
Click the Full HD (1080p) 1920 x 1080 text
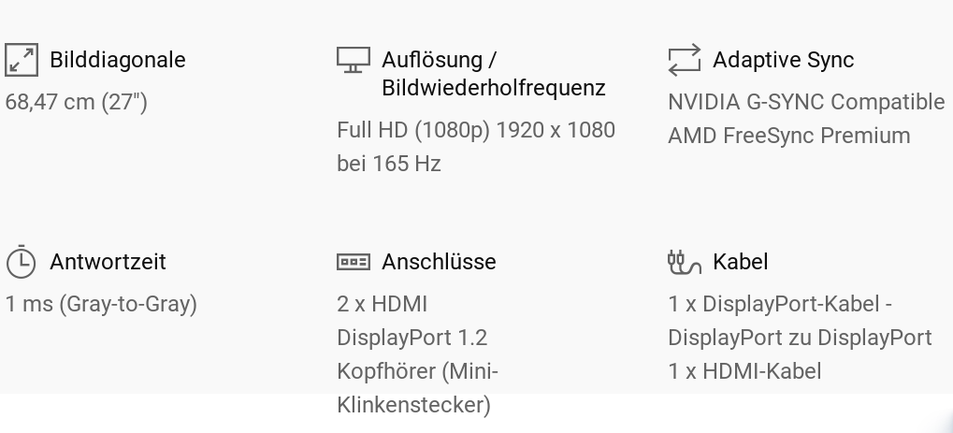[475, 130]
